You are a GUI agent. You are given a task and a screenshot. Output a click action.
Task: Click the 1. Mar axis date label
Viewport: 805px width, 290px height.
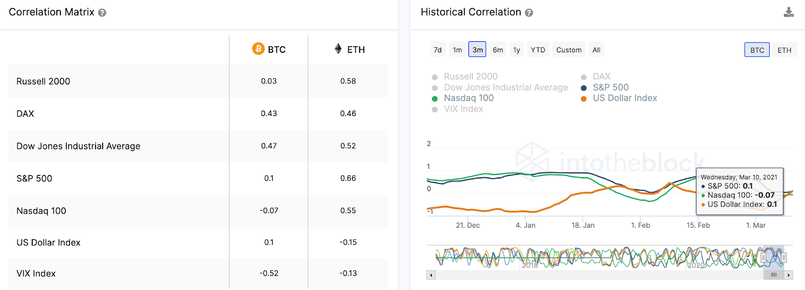click(x=756, y=225)
